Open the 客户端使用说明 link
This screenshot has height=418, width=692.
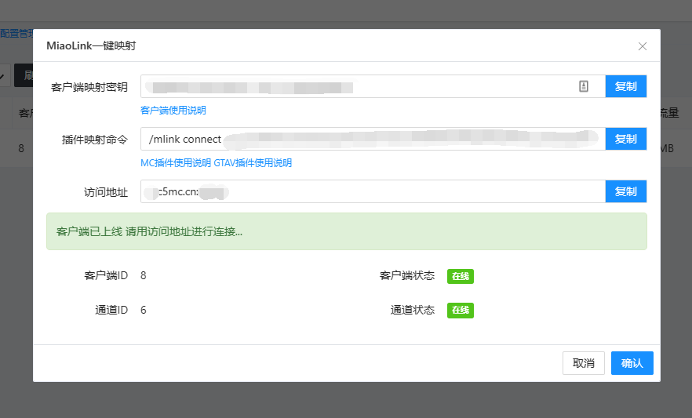(173, 111)
